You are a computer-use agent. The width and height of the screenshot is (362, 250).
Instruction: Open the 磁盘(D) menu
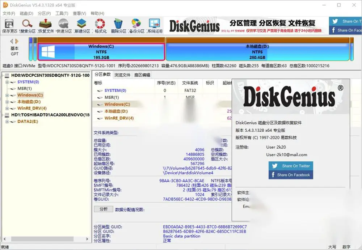(26, 13)
